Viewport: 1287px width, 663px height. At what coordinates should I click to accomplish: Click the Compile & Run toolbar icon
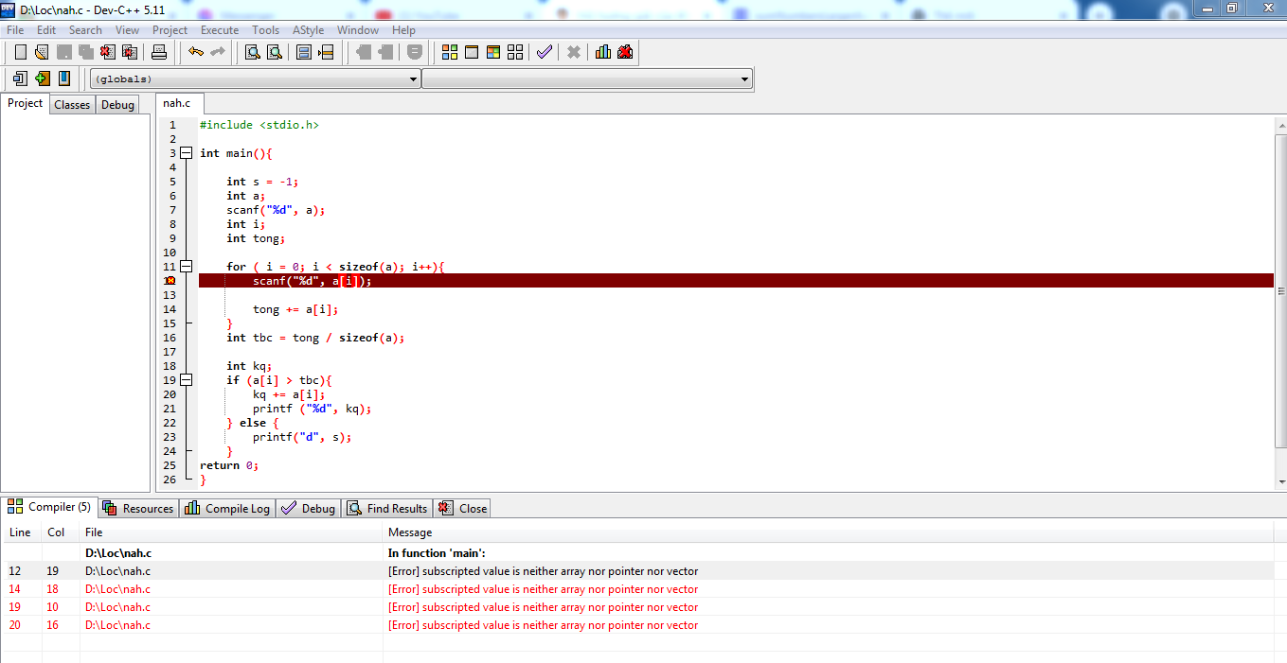tap(493, 52)
